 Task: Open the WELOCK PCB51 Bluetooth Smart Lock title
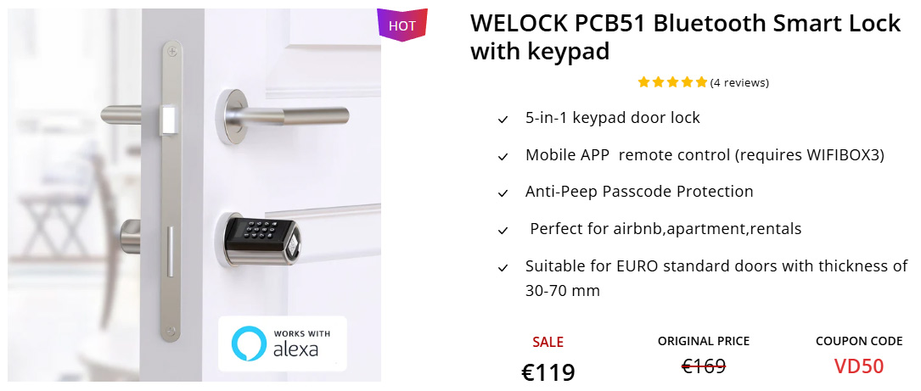pyautogui.click(x=685, y=37)
